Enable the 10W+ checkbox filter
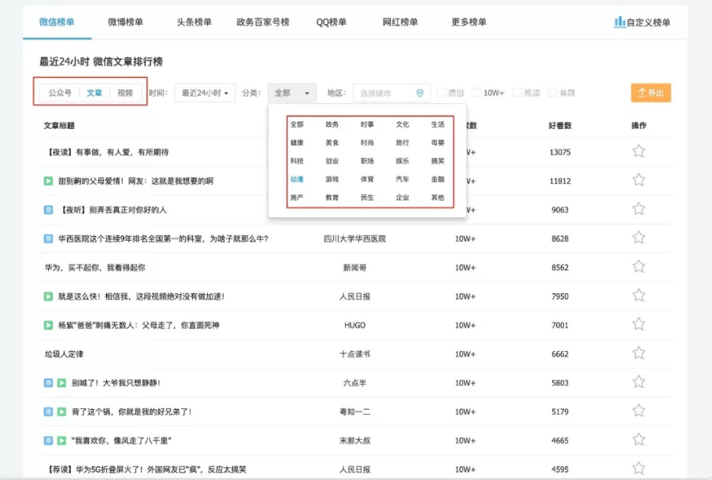 (x=477, y=93)
